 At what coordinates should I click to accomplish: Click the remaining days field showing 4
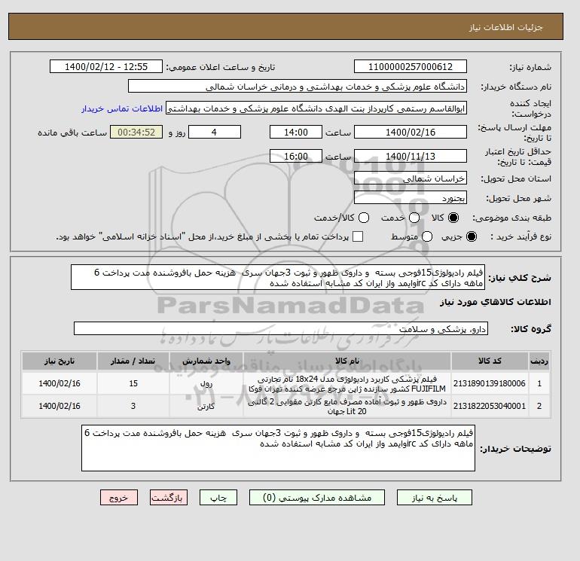[x=215, y=132]
